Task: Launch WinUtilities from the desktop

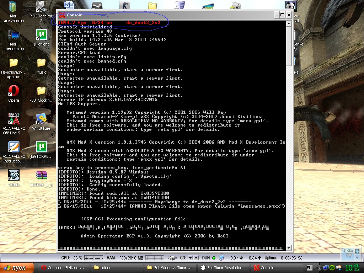Action: click(41, 122)
